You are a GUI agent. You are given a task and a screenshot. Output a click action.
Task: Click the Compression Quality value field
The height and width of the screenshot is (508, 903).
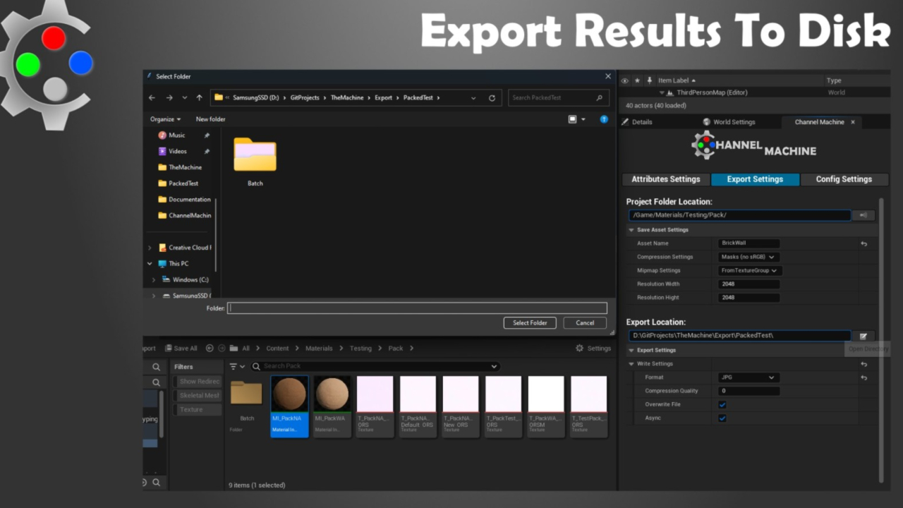(x=749, y=391)
